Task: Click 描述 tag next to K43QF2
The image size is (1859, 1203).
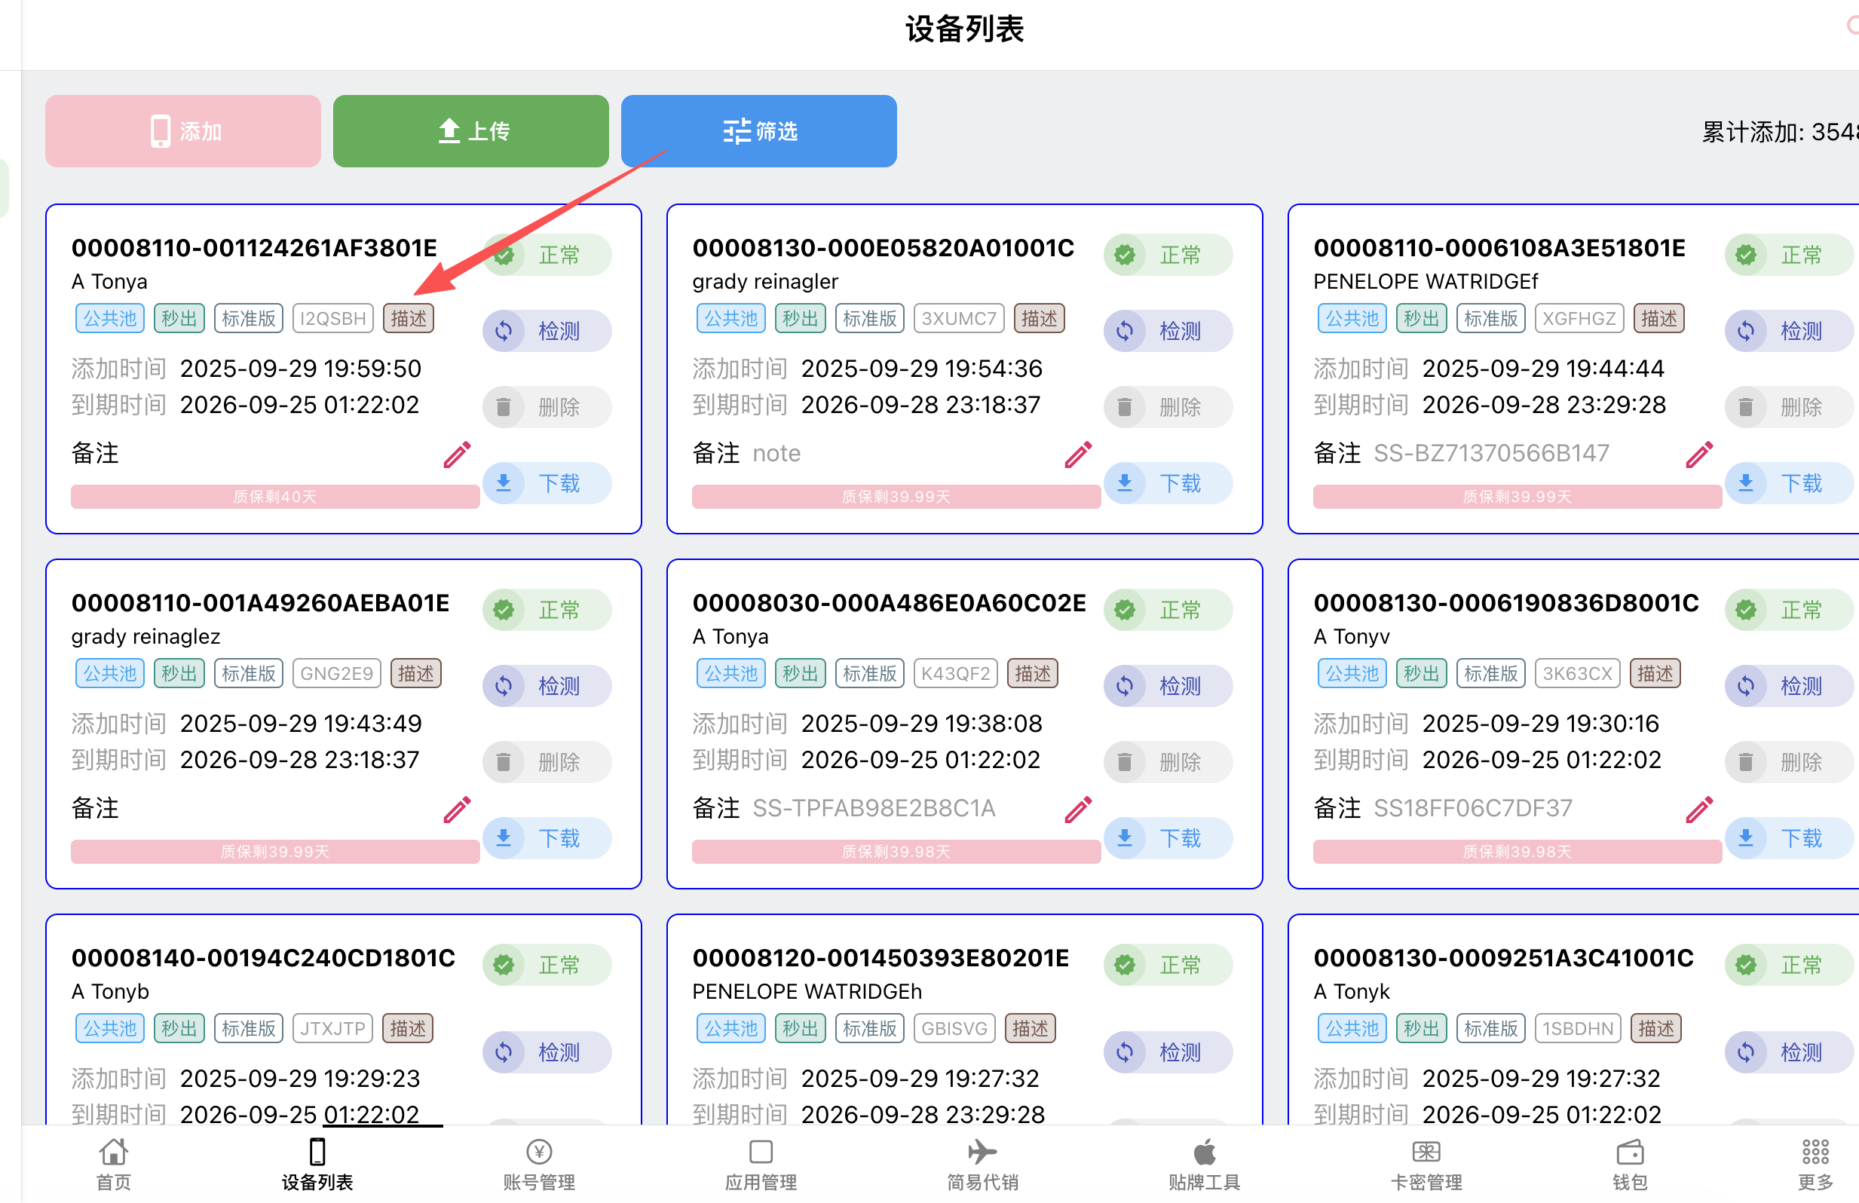Action: (1032, 673)
